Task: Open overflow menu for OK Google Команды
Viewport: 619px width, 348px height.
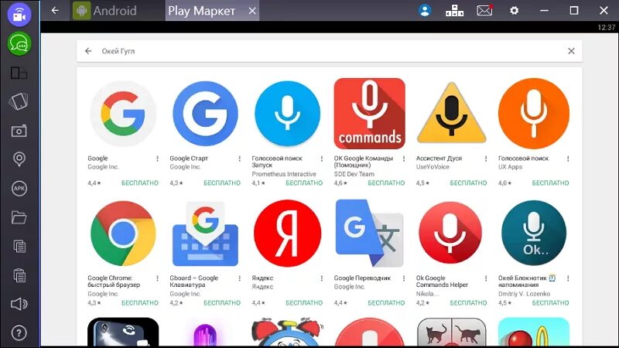Action: coord(404,159)
